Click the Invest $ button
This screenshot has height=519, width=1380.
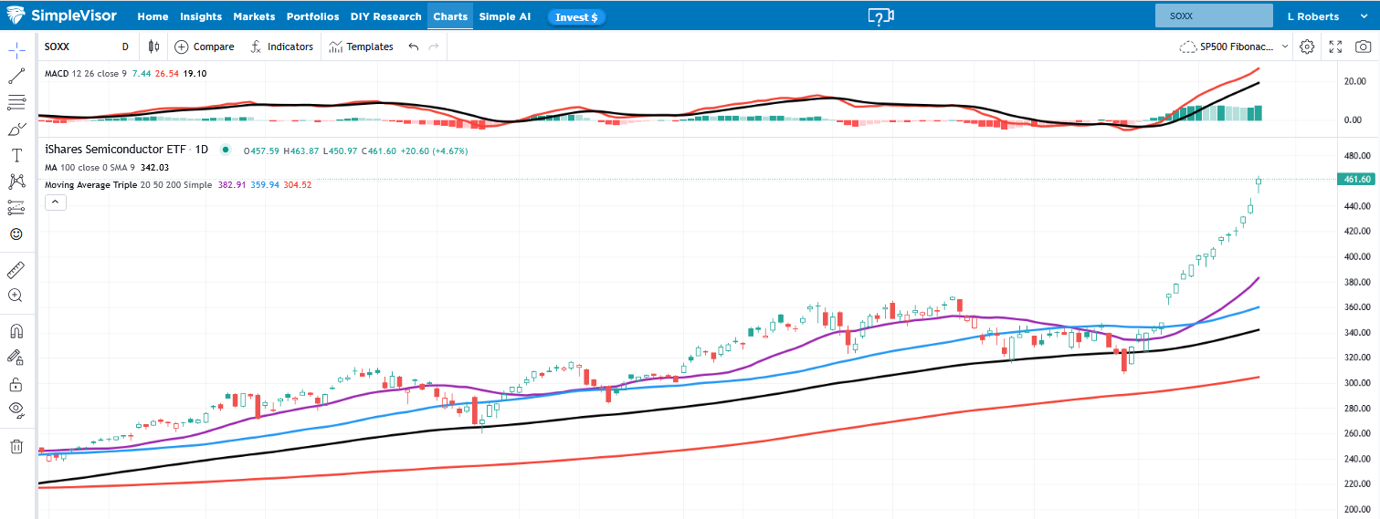(576, 17)
